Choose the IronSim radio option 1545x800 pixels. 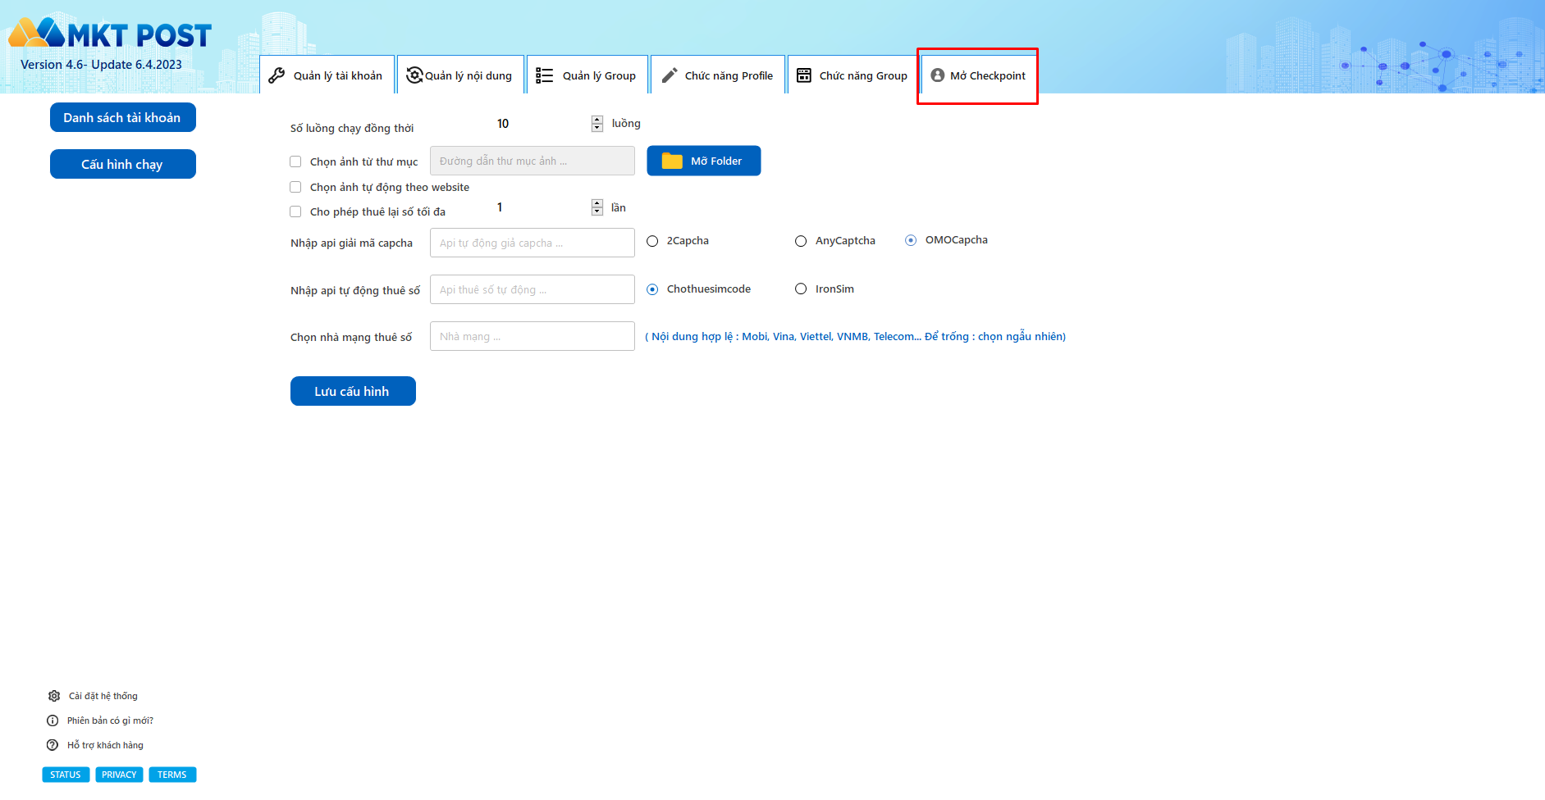pyautogui.click(x=801, y=289)
